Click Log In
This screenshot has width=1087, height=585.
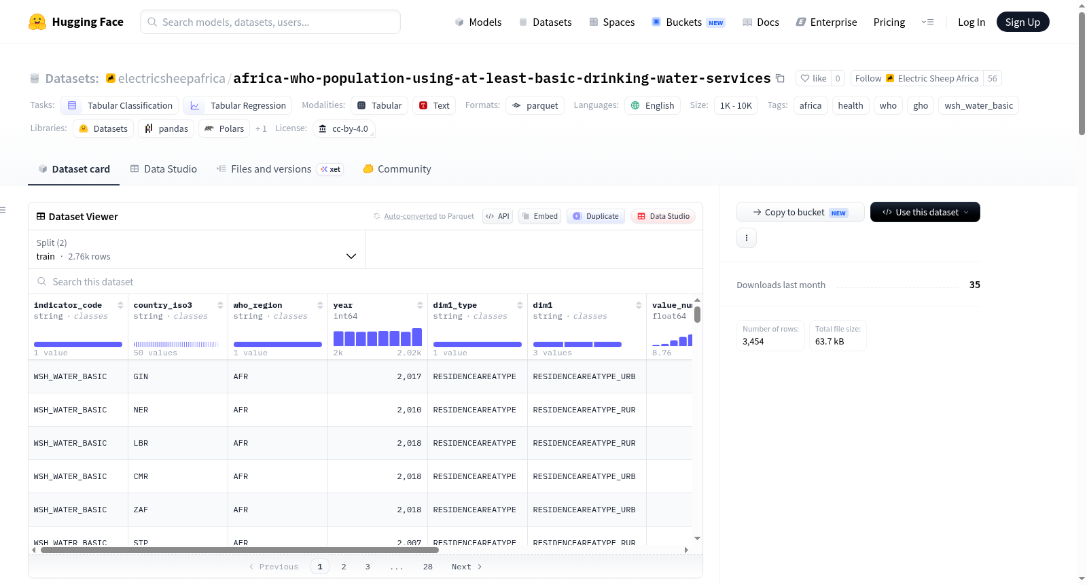972,22
